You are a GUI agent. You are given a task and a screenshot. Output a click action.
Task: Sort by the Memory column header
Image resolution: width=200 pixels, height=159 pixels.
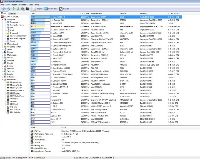click(153, 14)
